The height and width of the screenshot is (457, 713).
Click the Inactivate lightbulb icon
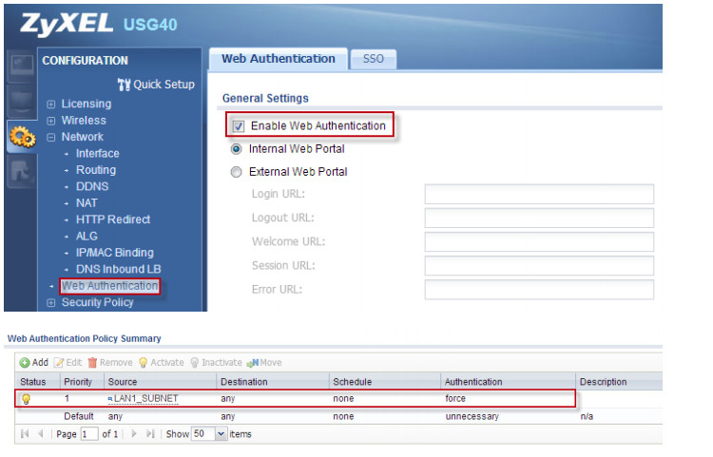coord(195,362)
